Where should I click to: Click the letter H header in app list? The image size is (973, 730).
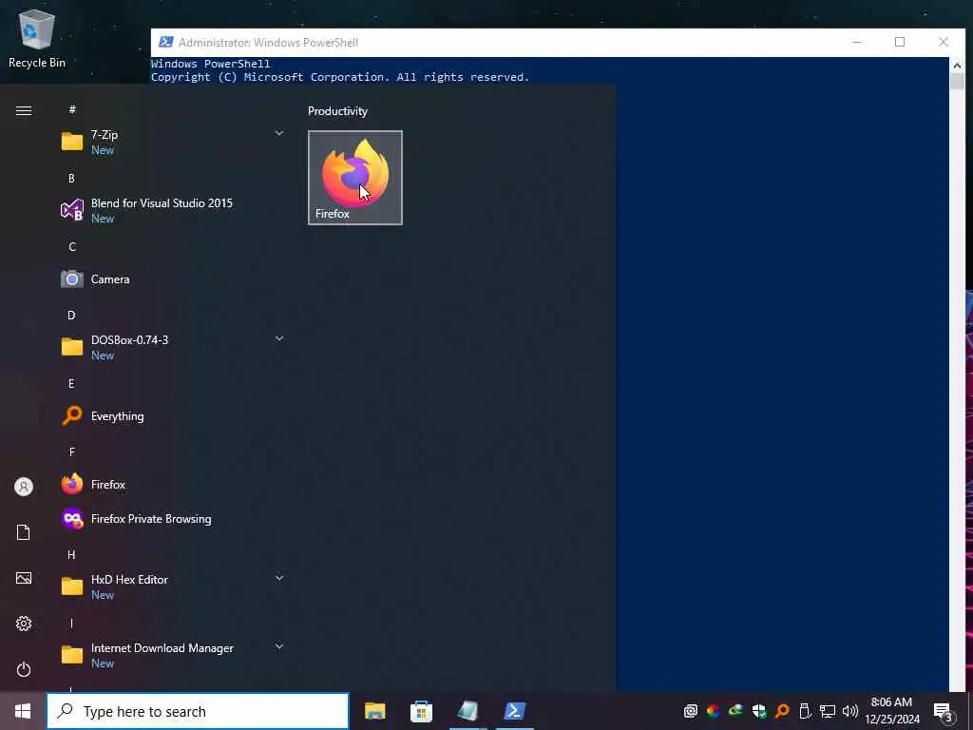tap(71, 554)
